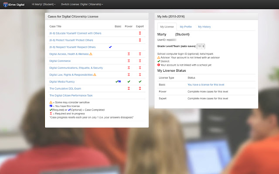This screenshot has height=174, width=279.
Task: Click the iDrive Digital shield logo
Action: click(5, 4)
